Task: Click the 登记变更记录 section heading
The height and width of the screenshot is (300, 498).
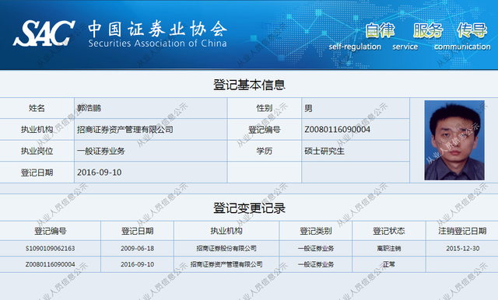Action: pyautogui.click(x=249, y=208)
